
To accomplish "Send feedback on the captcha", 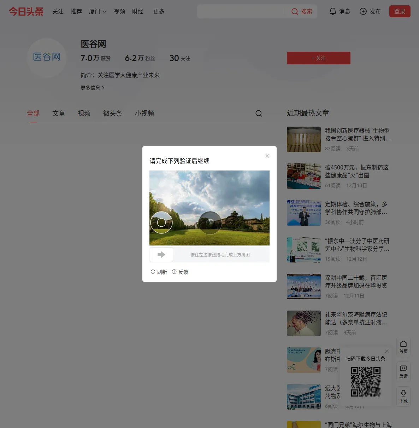I will pyautogui.click(x=180, y=272).
